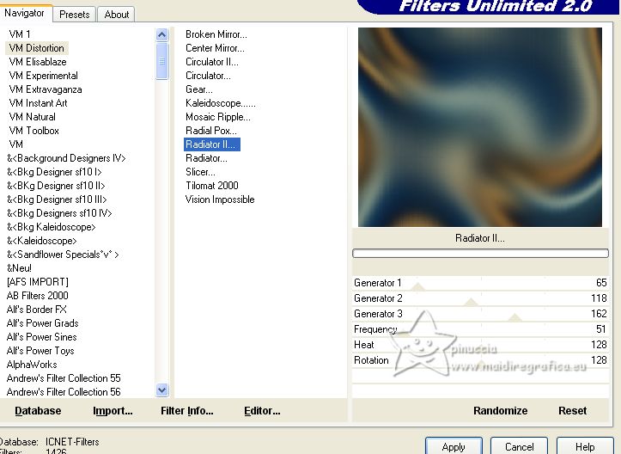Open the Editor... button
The width and height of the screenshot is (621, 454).
click(262, 411)
